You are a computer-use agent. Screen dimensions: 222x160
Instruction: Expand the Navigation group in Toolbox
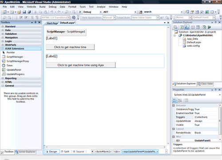pyautogui.click(x=3, y=37)
